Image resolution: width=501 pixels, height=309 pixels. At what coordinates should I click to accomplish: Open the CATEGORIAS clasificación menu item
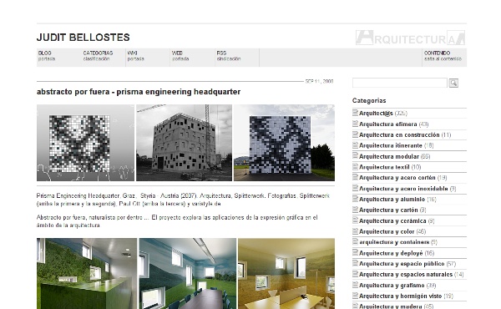[98, 56]
